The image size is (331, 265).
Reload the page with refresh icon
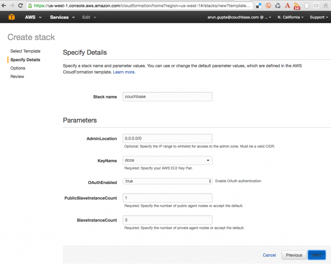(x=20, y=6)
